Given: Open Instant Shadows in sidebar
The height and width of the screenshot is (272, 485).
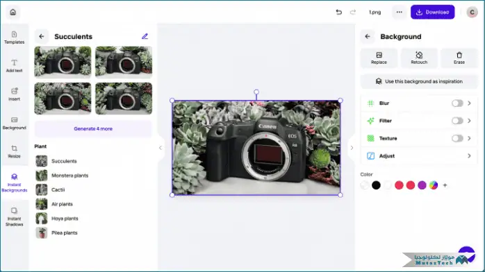Looking at the screenshot, I should click(x=14, y=216).
